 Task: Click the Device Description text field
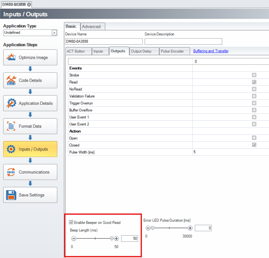tap(183, 42)
